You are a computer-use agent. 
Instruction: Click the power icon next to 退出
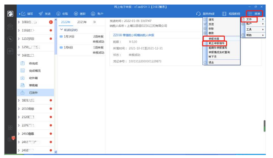205,62
